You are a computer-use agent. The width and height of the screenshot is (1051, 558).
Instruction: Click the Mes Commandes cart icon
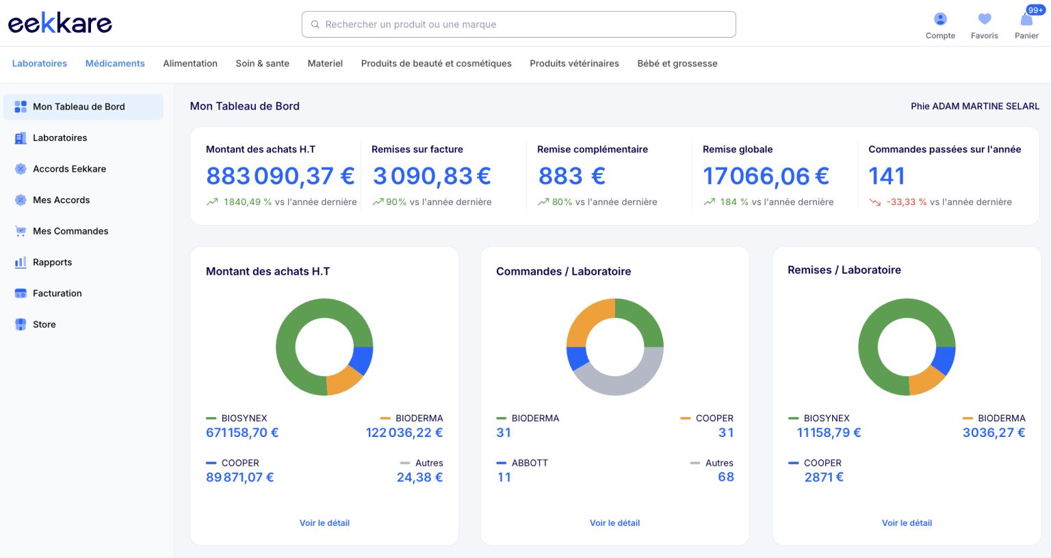click(x=21, y=231)
